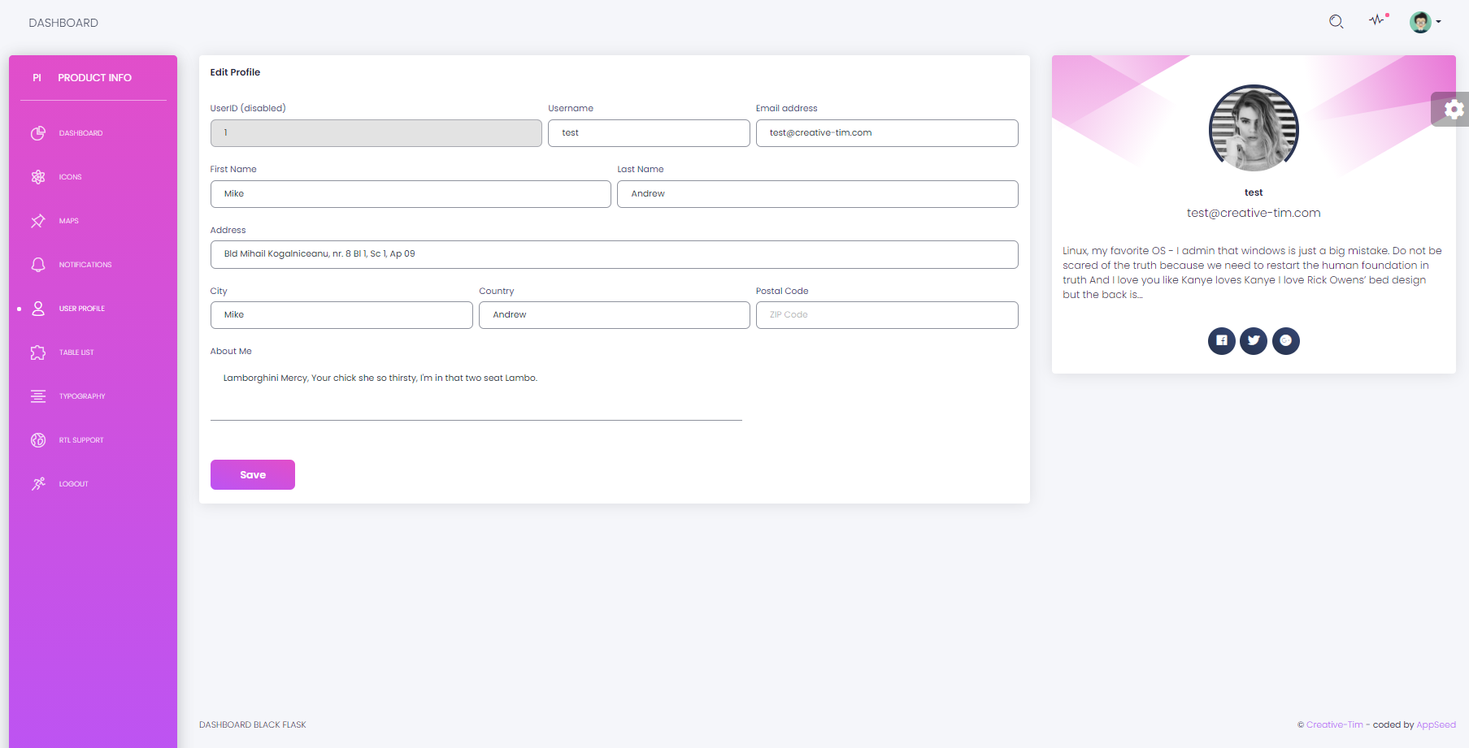Open the search magnifier in the top bar
This screenshot has height=748, width=1469.
click(1336, 22)
